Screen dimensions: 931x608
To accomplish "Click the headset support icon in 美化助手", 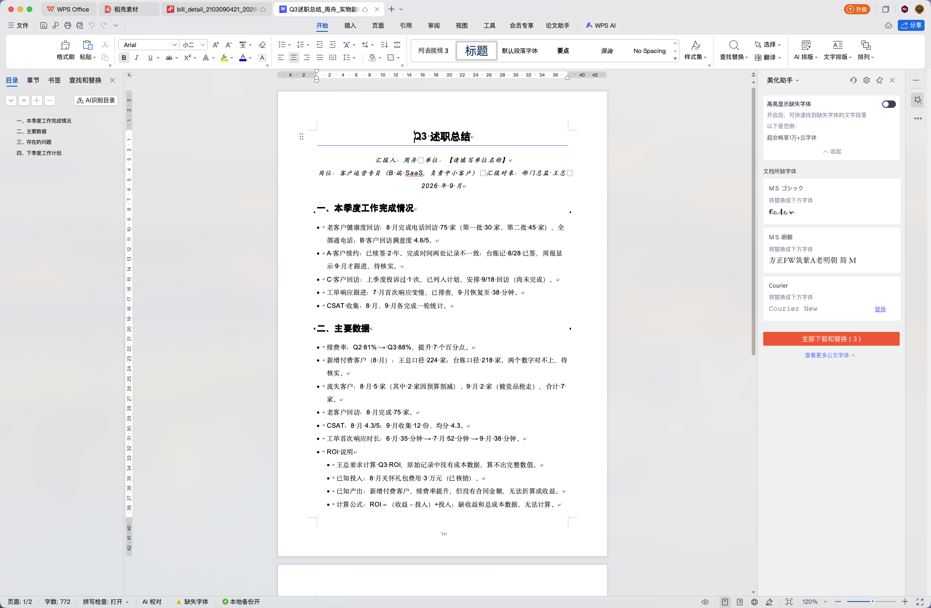I will [854, 80].
